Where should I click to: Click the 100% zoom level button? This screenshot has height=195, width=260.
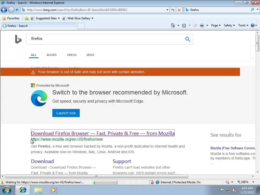(243, 182)
